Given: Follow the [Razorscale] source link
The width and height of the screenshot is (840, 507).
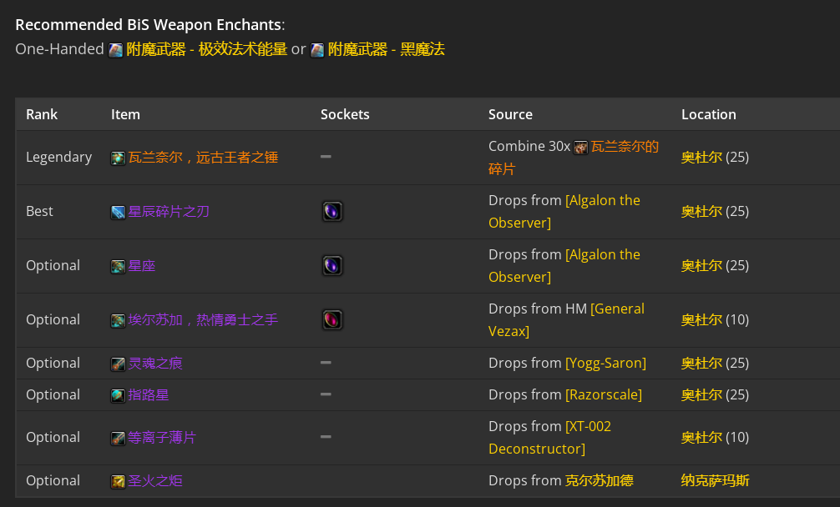Looking at the screenshot, I should coord(604,394).
